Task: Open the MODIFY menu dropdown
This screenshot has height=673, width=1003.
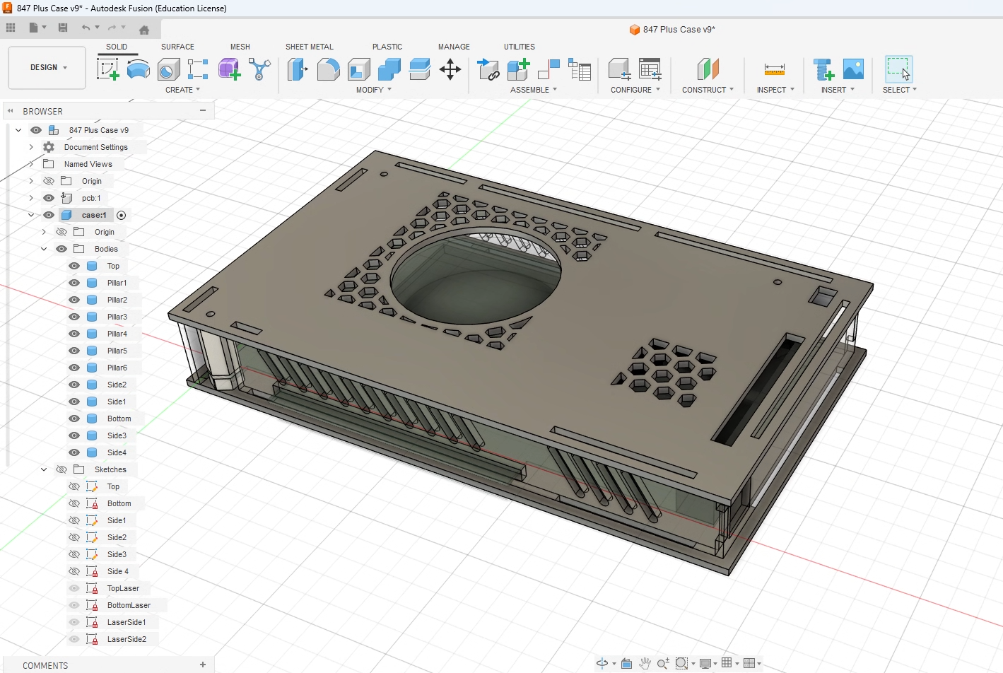Action: 373,90
